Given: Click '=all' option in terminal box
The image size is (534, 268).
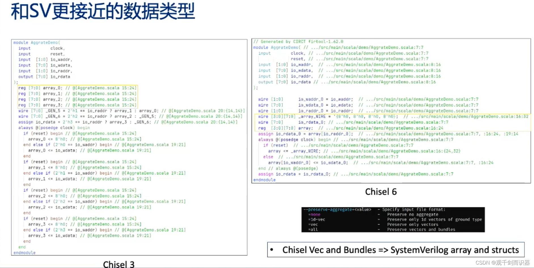Looking at the screenshot, I should tap(313, 230).
